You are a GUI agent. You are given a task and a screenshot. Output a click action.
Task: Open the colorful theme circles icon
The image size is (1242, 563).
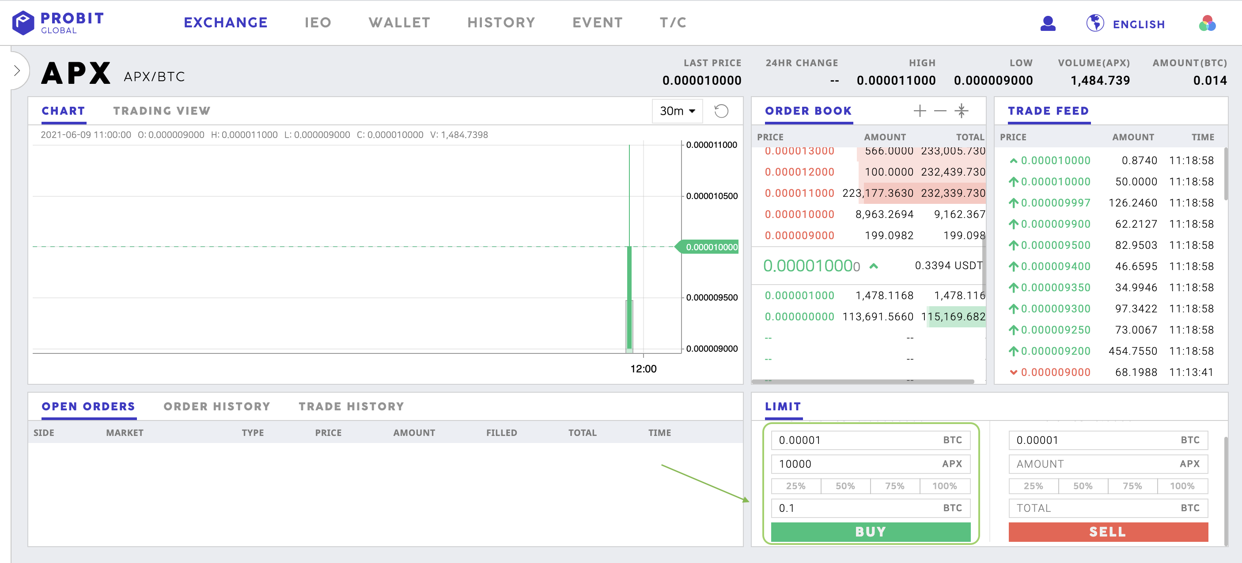click(1207, 23)
